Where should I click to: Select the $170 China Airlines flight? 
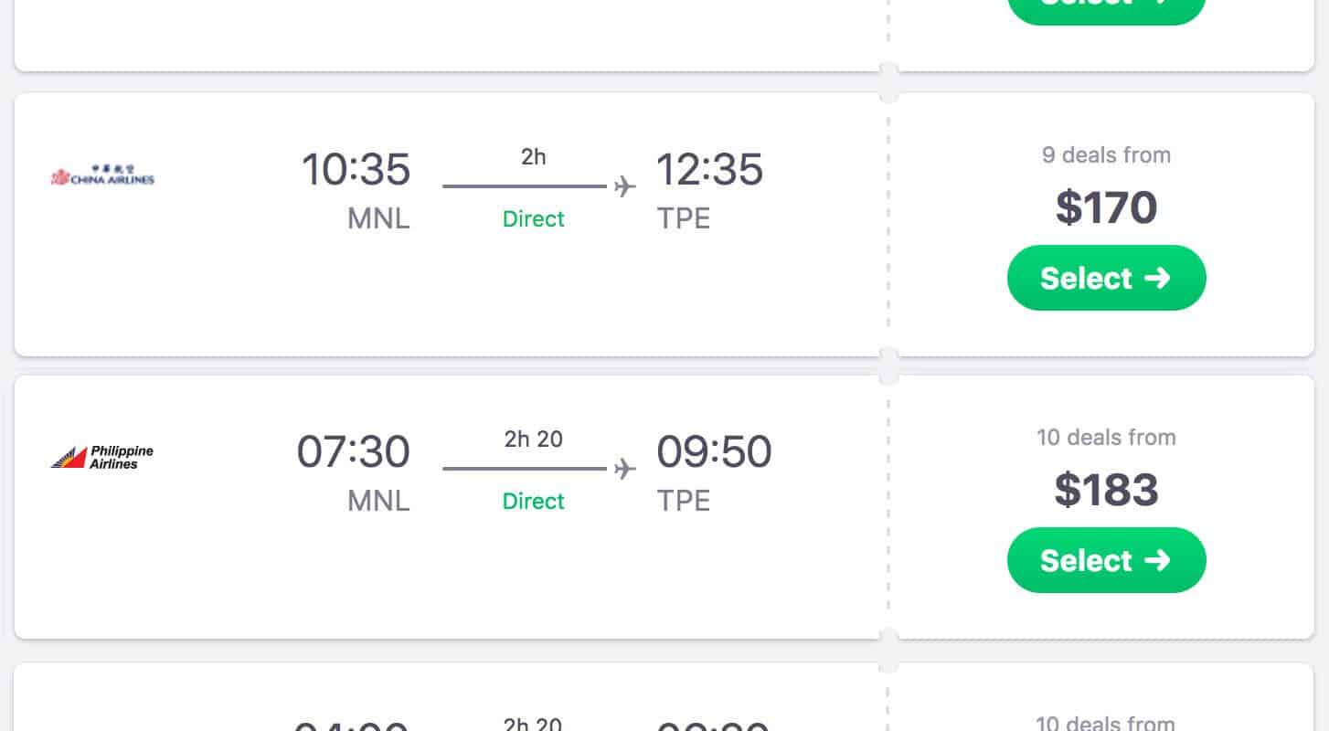pyautogui.click(x=1106, y=278)
